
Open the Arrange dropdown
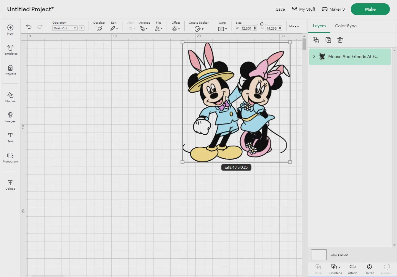click(x=144, y=28)
